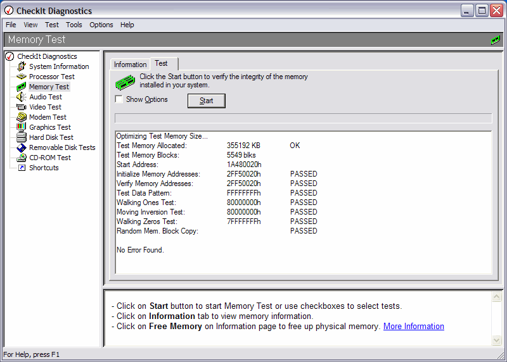The width and height of the screenshot is (507, 362).
Task: Open the File menu
Action: click(x=11, y=25)
